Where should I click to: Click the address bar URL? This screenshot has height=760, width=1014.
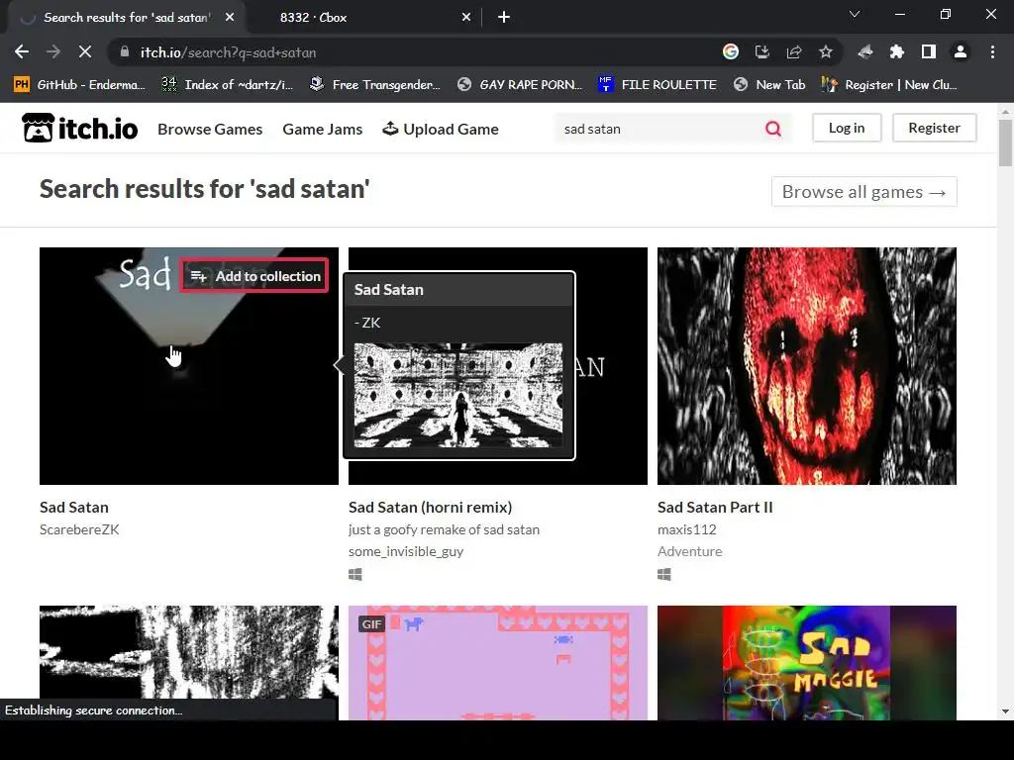pos(229,52)
